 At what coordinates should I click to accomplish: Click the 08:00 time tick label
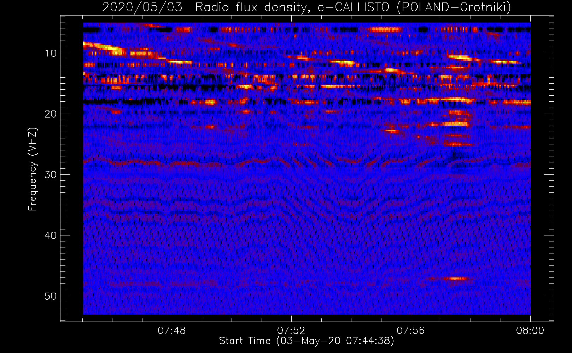tap(530, 331)
